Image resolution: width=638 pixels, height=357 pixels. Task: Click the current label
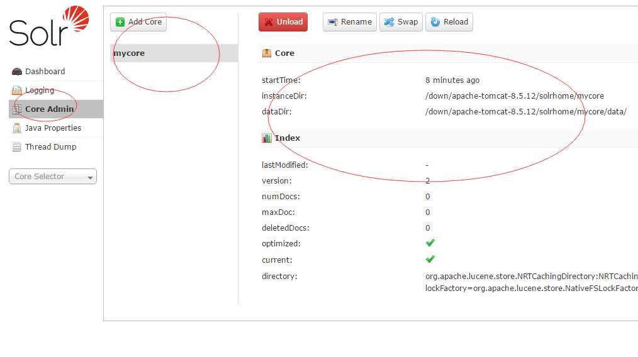[x=277, y=260]
